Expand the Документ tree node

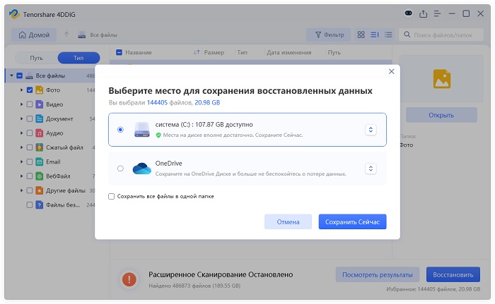coord(21,118)
